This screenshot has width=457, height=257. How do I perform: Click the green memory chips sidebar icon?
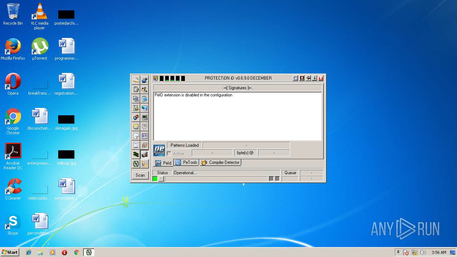pos(136,154)
